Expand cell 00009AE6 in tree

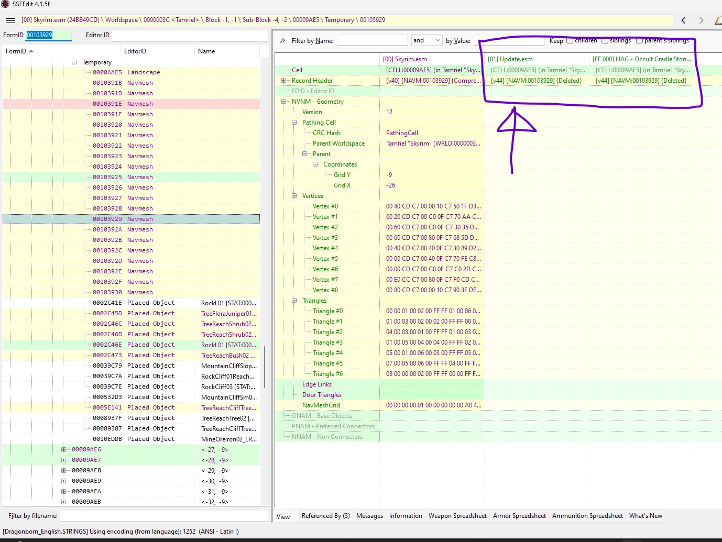pyautogui.click(x=64, y=449)
